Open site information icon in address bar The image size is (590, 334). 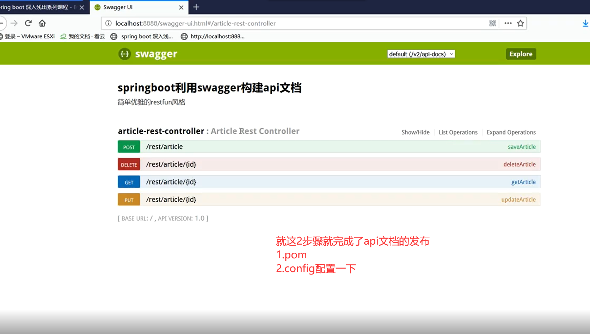pos(109,23)
